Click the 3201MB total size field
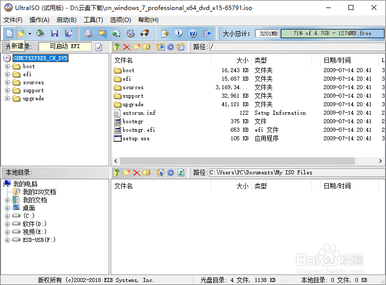Viewport: 386px width, 285px height. (267, 34)
